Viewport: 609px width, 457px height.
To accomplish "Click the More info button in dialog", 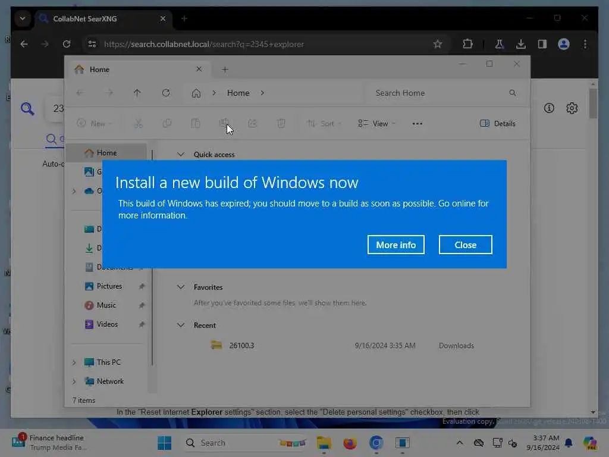I will pyautogui.click(x=395, y=245).
